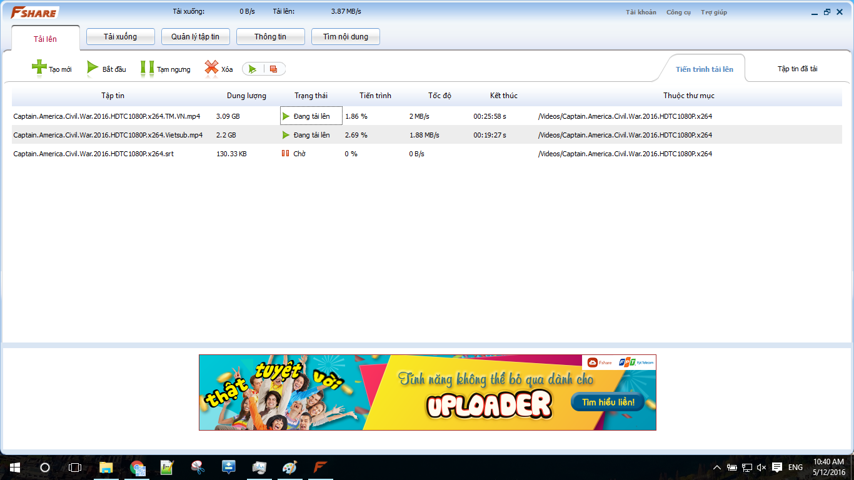Viewport: 854px width, 480px height.
Task: Click the Tìm hiểu liền! banner button
Action: coord(608,402)
